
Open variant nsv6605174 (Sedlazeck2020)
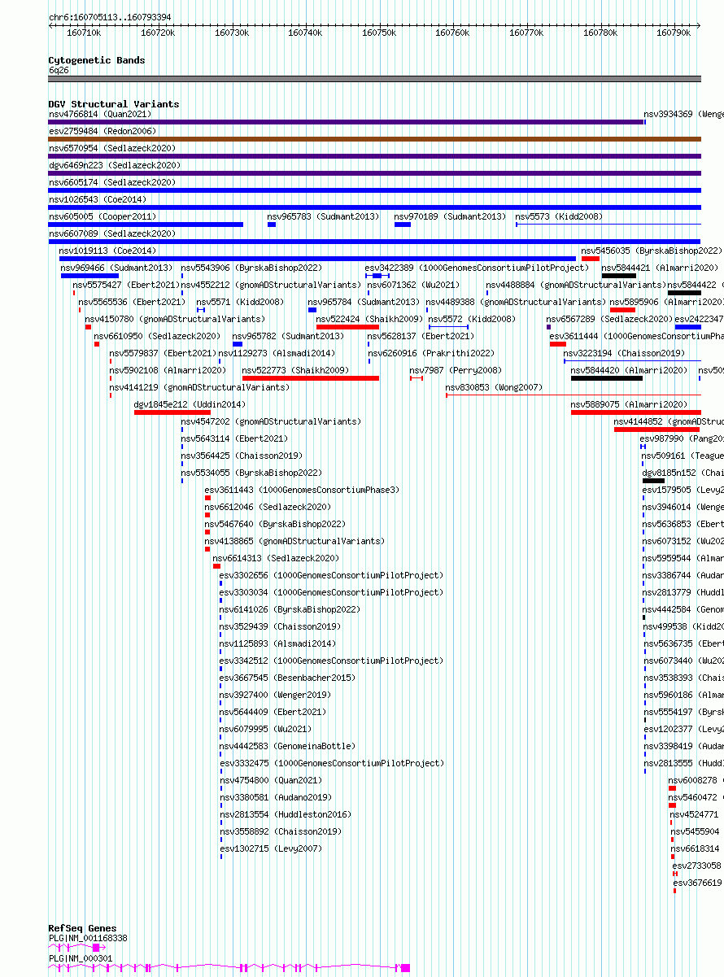pos(375,190)
